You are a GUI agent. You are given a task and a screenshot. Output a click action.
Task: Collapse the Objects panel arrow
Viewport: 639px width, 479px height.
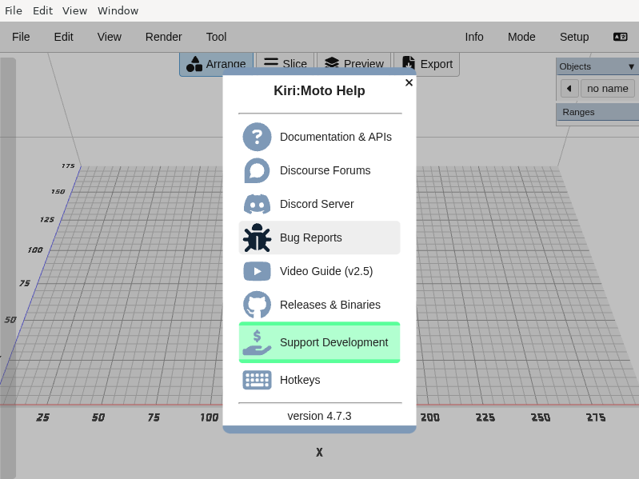click(631, 66)
